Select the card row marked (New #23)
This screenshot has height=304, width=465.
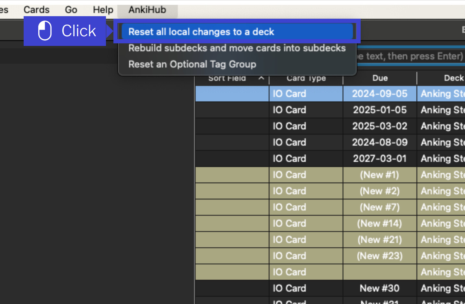pos(379,256)
